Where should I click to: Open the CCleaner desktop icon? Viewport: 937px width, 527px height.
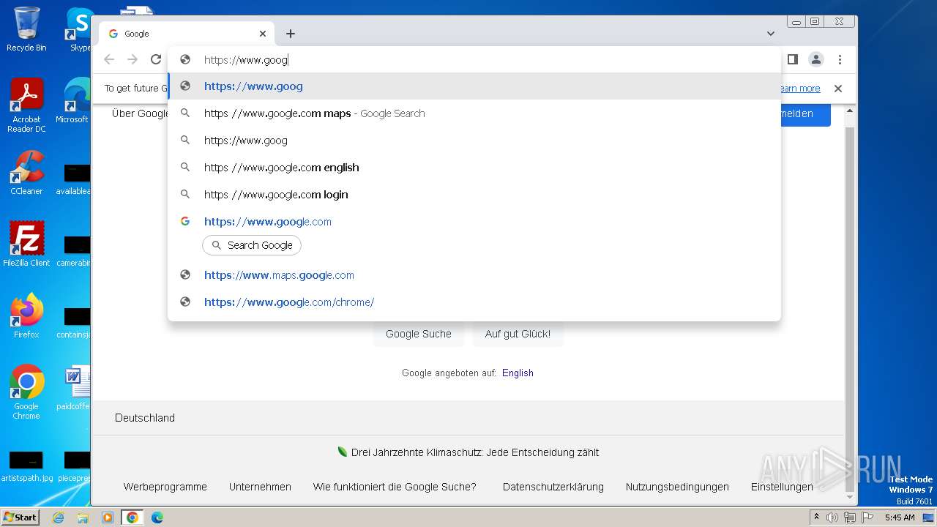point(26,173)
